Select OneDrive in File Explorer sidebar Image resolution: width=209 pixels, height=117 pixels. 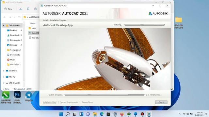[x=13, y=71]
